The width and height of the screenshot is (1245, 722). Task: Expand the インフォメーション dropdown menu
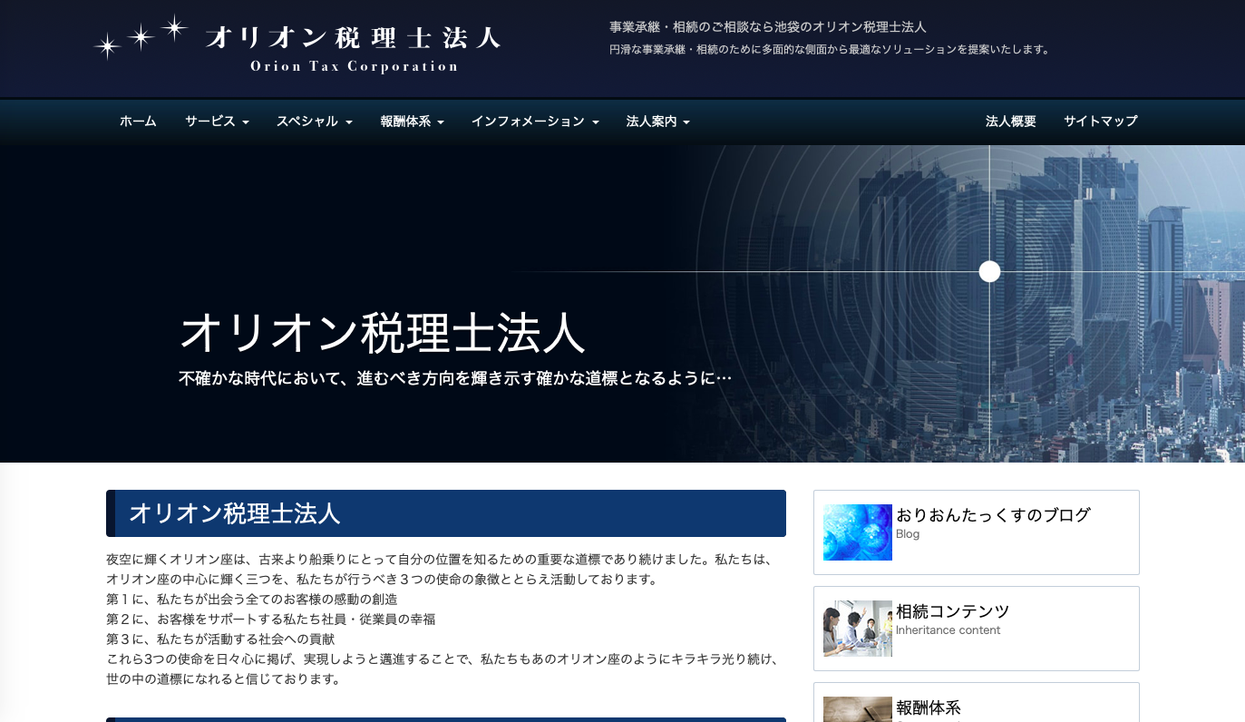tap(535, 122)
